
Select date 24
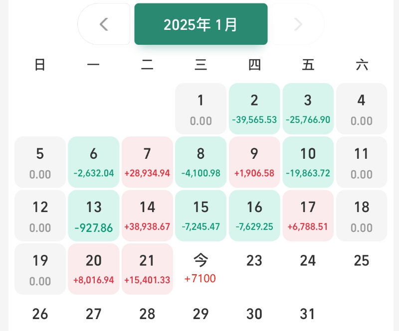tap(308, 261)
